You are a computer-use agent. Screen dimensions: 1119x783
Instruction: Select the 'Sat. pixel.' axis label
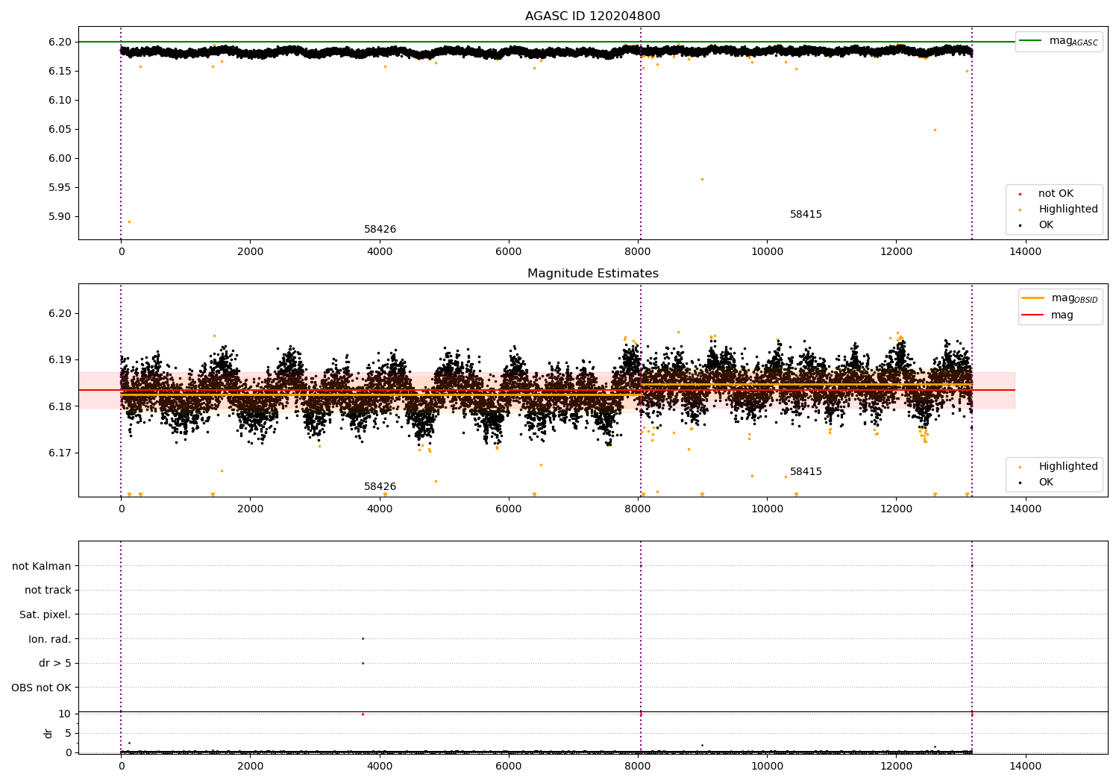(x=46, y=615)
